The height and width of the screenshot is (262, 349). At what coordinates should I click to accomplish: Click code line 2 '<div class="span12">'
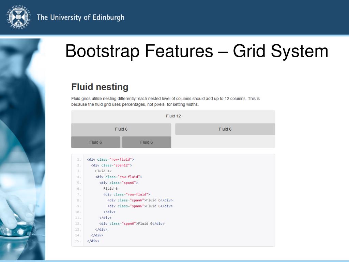pos(111,165)
